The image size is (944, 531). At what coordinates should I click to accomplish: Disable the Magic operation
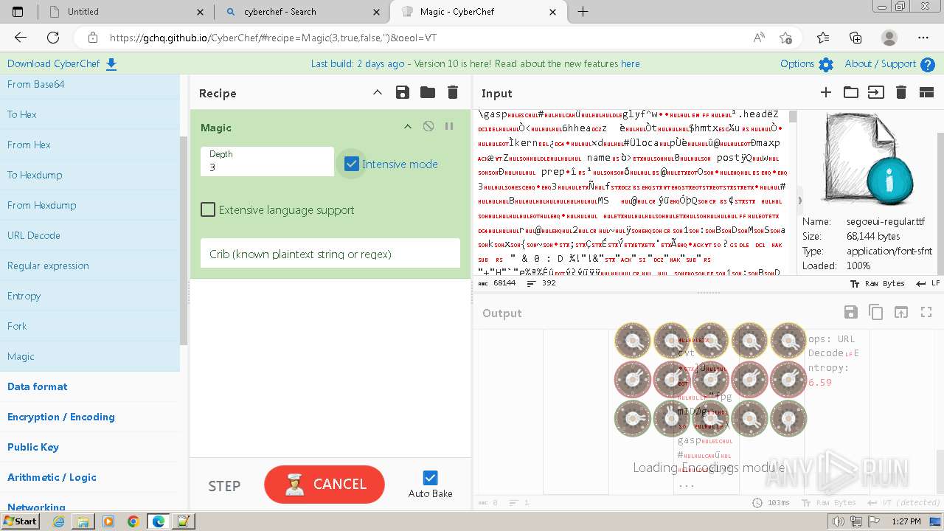pos(428,127)
